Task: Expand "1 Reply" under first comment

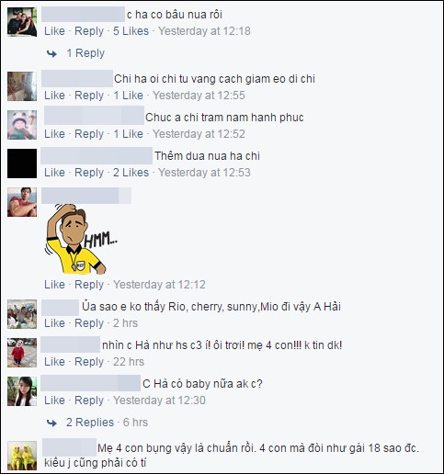Action: pyautogui.click(x=85, y=53)
